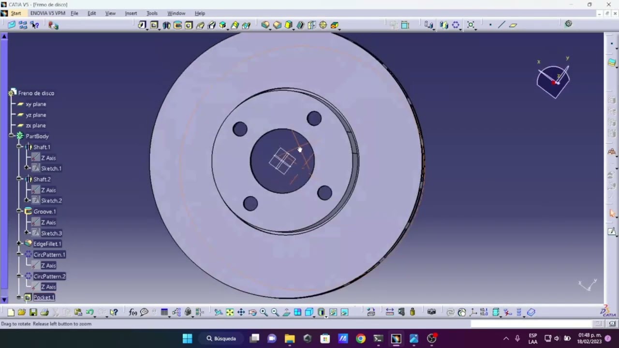
Task: Select Pocket.1 in specification tree
Action: 44,297
